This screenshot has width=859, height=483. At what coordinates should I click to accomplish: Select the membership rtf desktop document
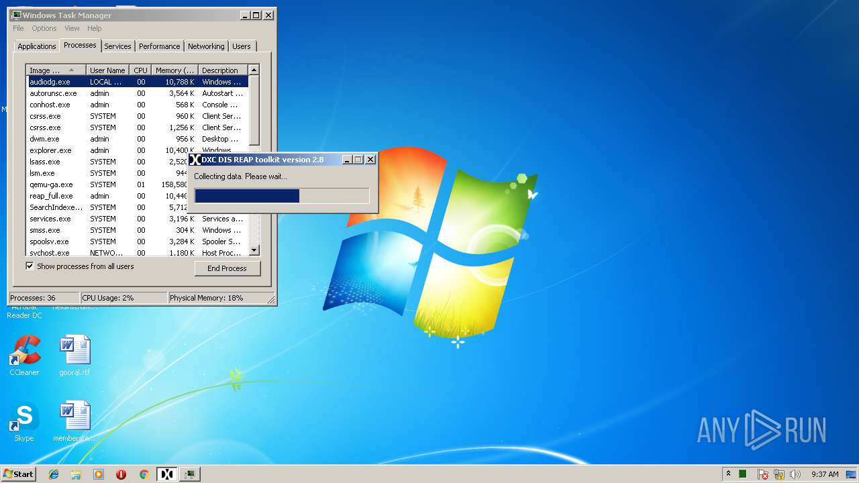click(74, 421)
